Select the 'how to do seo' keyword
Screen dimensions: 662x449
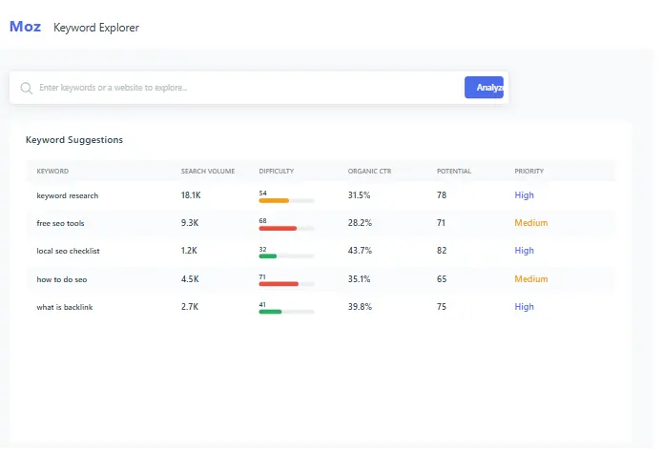pyautogui.click(x=62, y=279)
